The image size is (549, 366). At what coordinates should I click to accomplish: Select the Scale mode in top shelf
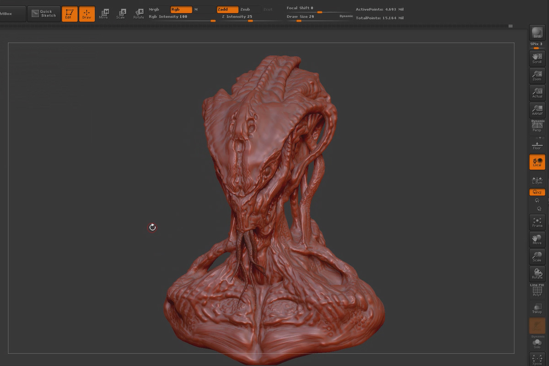pyautogui.click(x=121, y=14)
